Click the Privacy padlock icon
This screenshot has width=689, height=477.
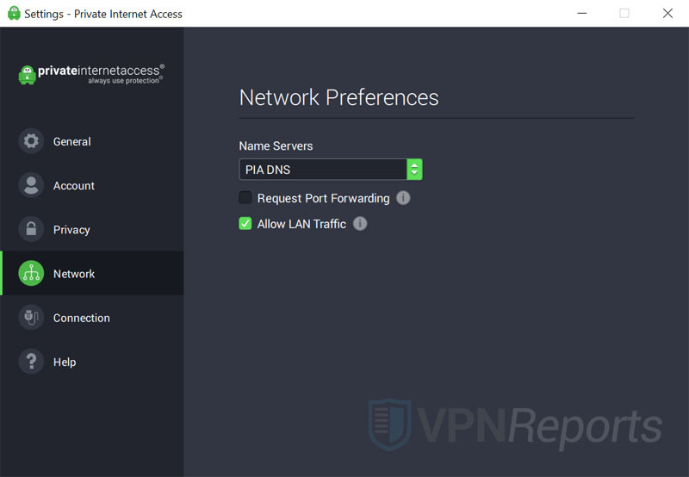31,229
